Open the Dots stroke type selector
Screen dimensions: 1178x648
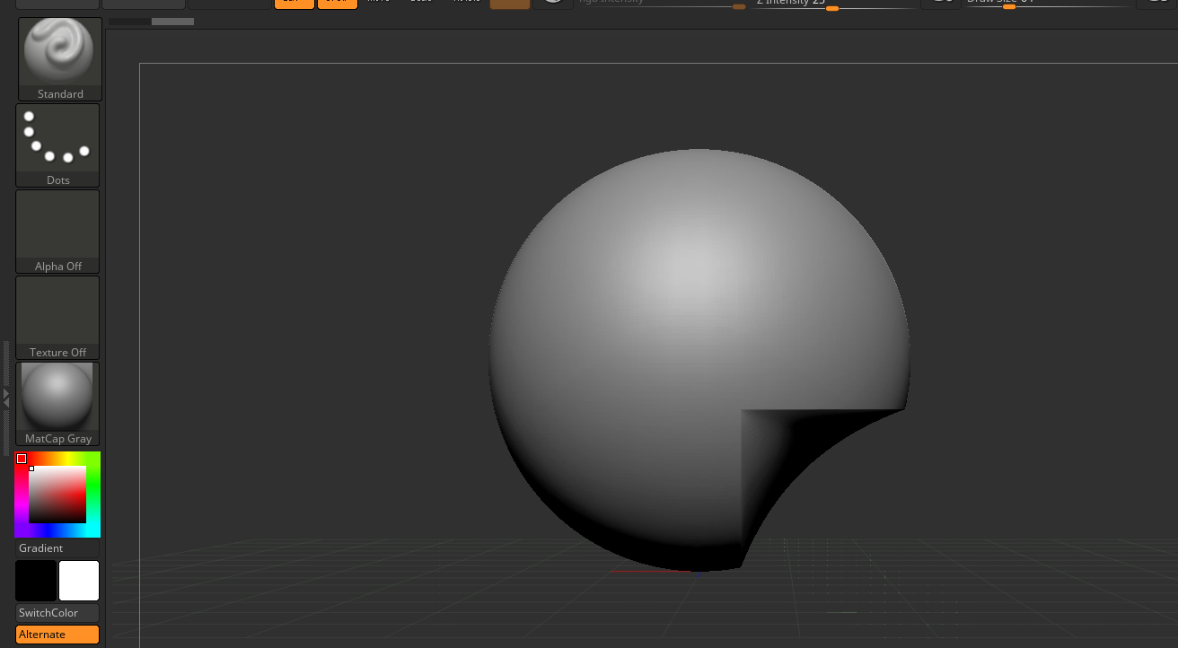pyautogui.click(x=57, y=145)
